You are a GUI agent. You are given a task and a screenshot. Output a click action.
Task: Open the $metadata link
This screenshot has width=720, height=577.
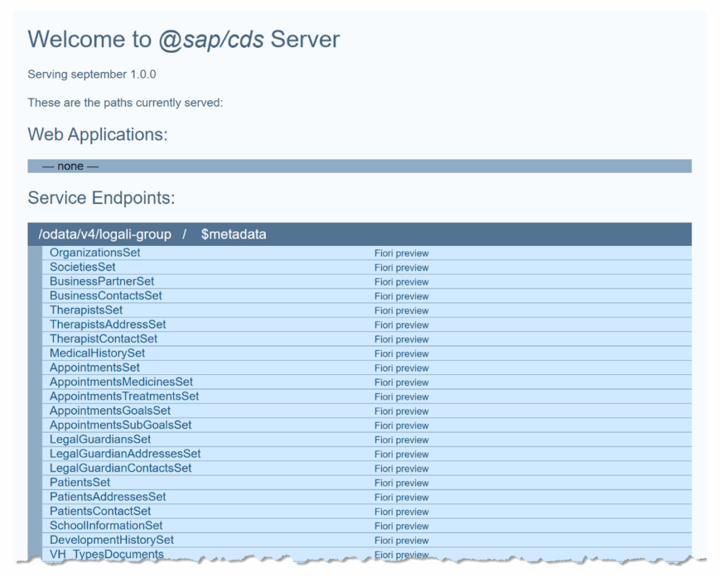click(x=234, y=234)
